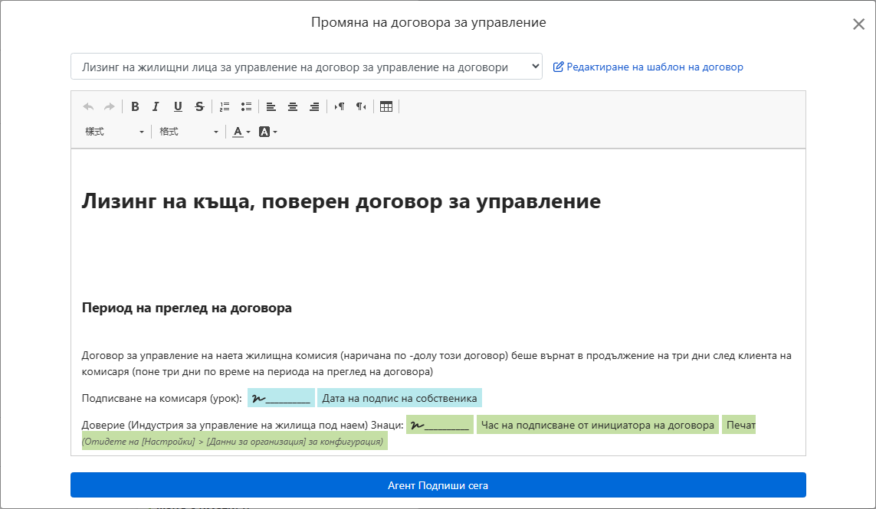The image size is (876, 509).
Task: Click the Редактиране на шаблон на договор link
Action: (648, 67)
